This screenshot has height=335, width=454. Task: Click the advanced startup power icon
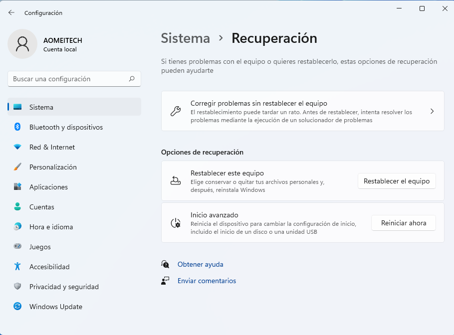pyautogui.click(x=176, y=223)
